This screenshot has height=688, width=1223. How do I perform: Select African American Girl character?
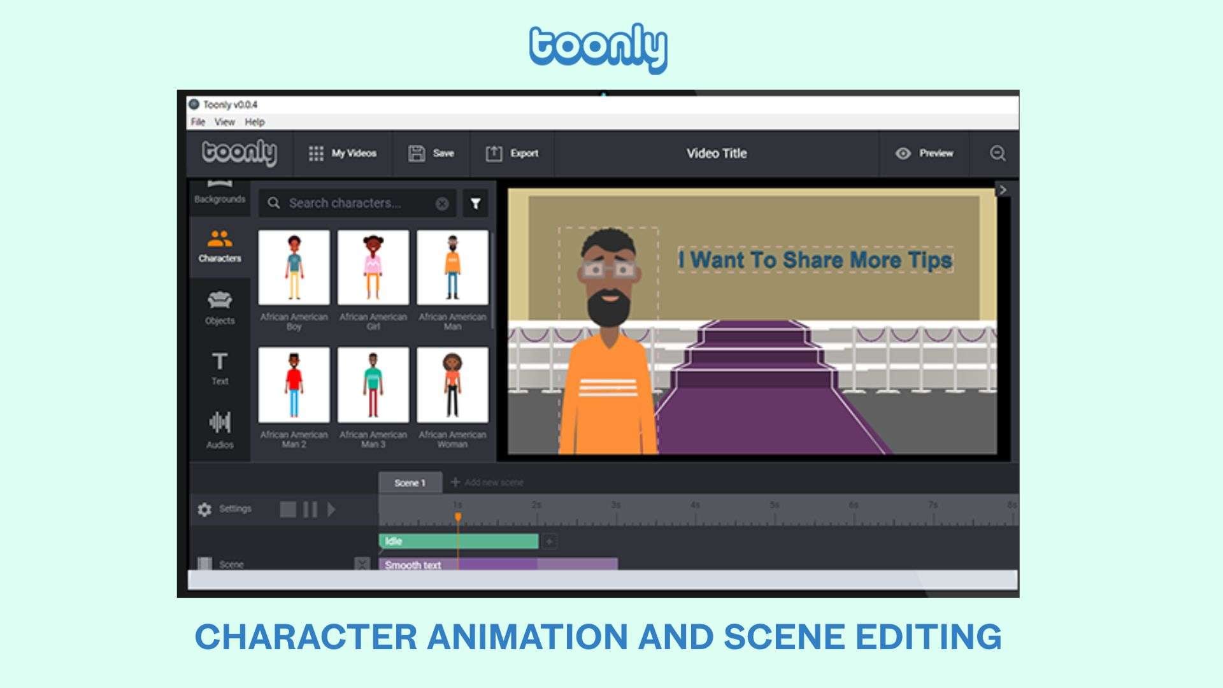point(373,281)
